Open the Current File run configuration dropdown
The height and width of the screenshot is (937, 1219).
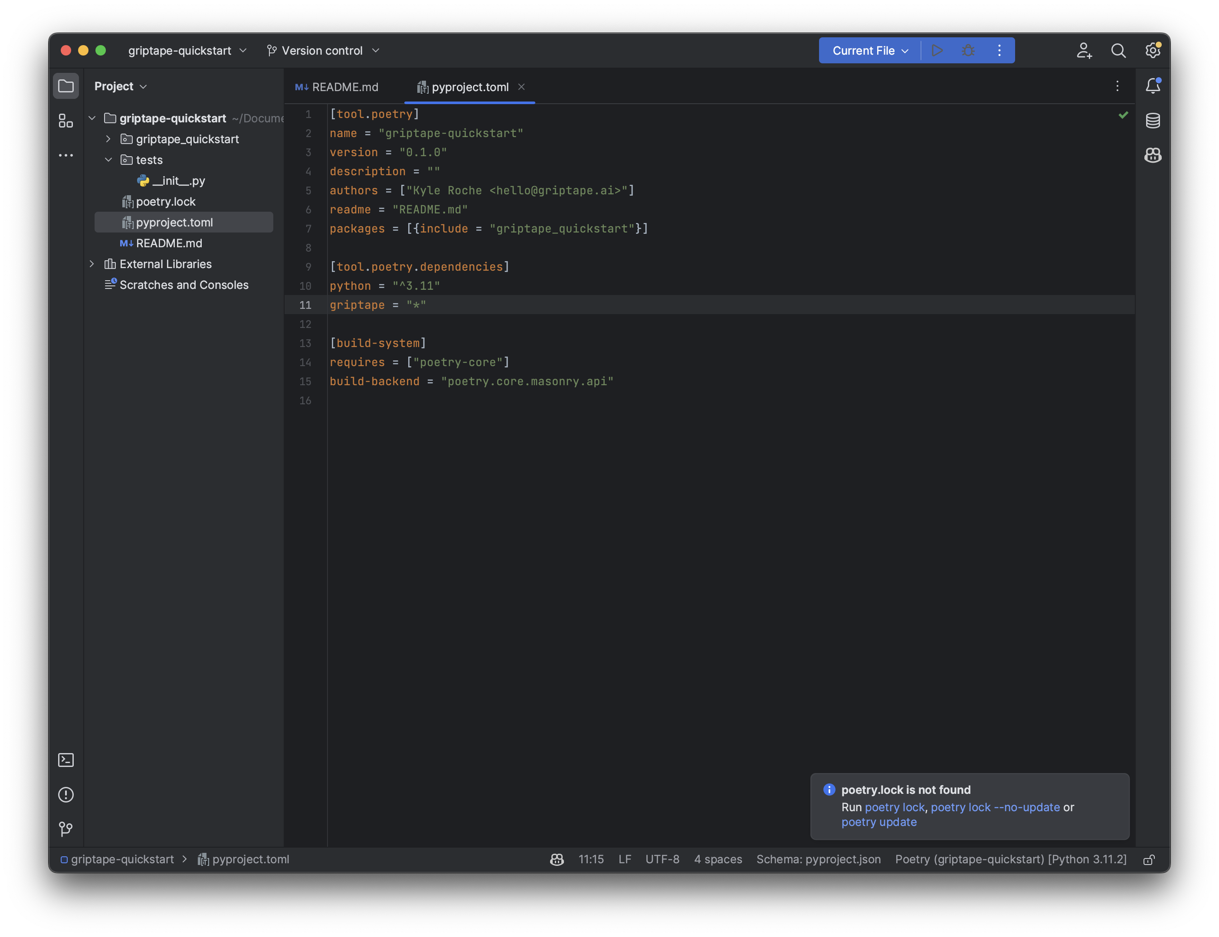point(870,51)
